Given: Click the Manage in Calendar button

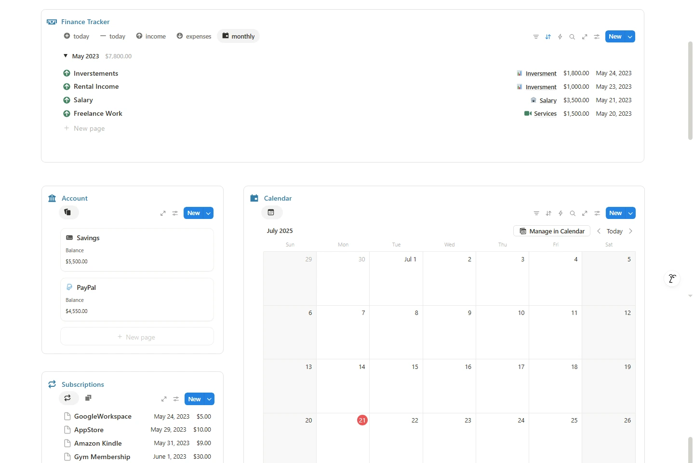Looking at the screenshot, I should [551, 231].
